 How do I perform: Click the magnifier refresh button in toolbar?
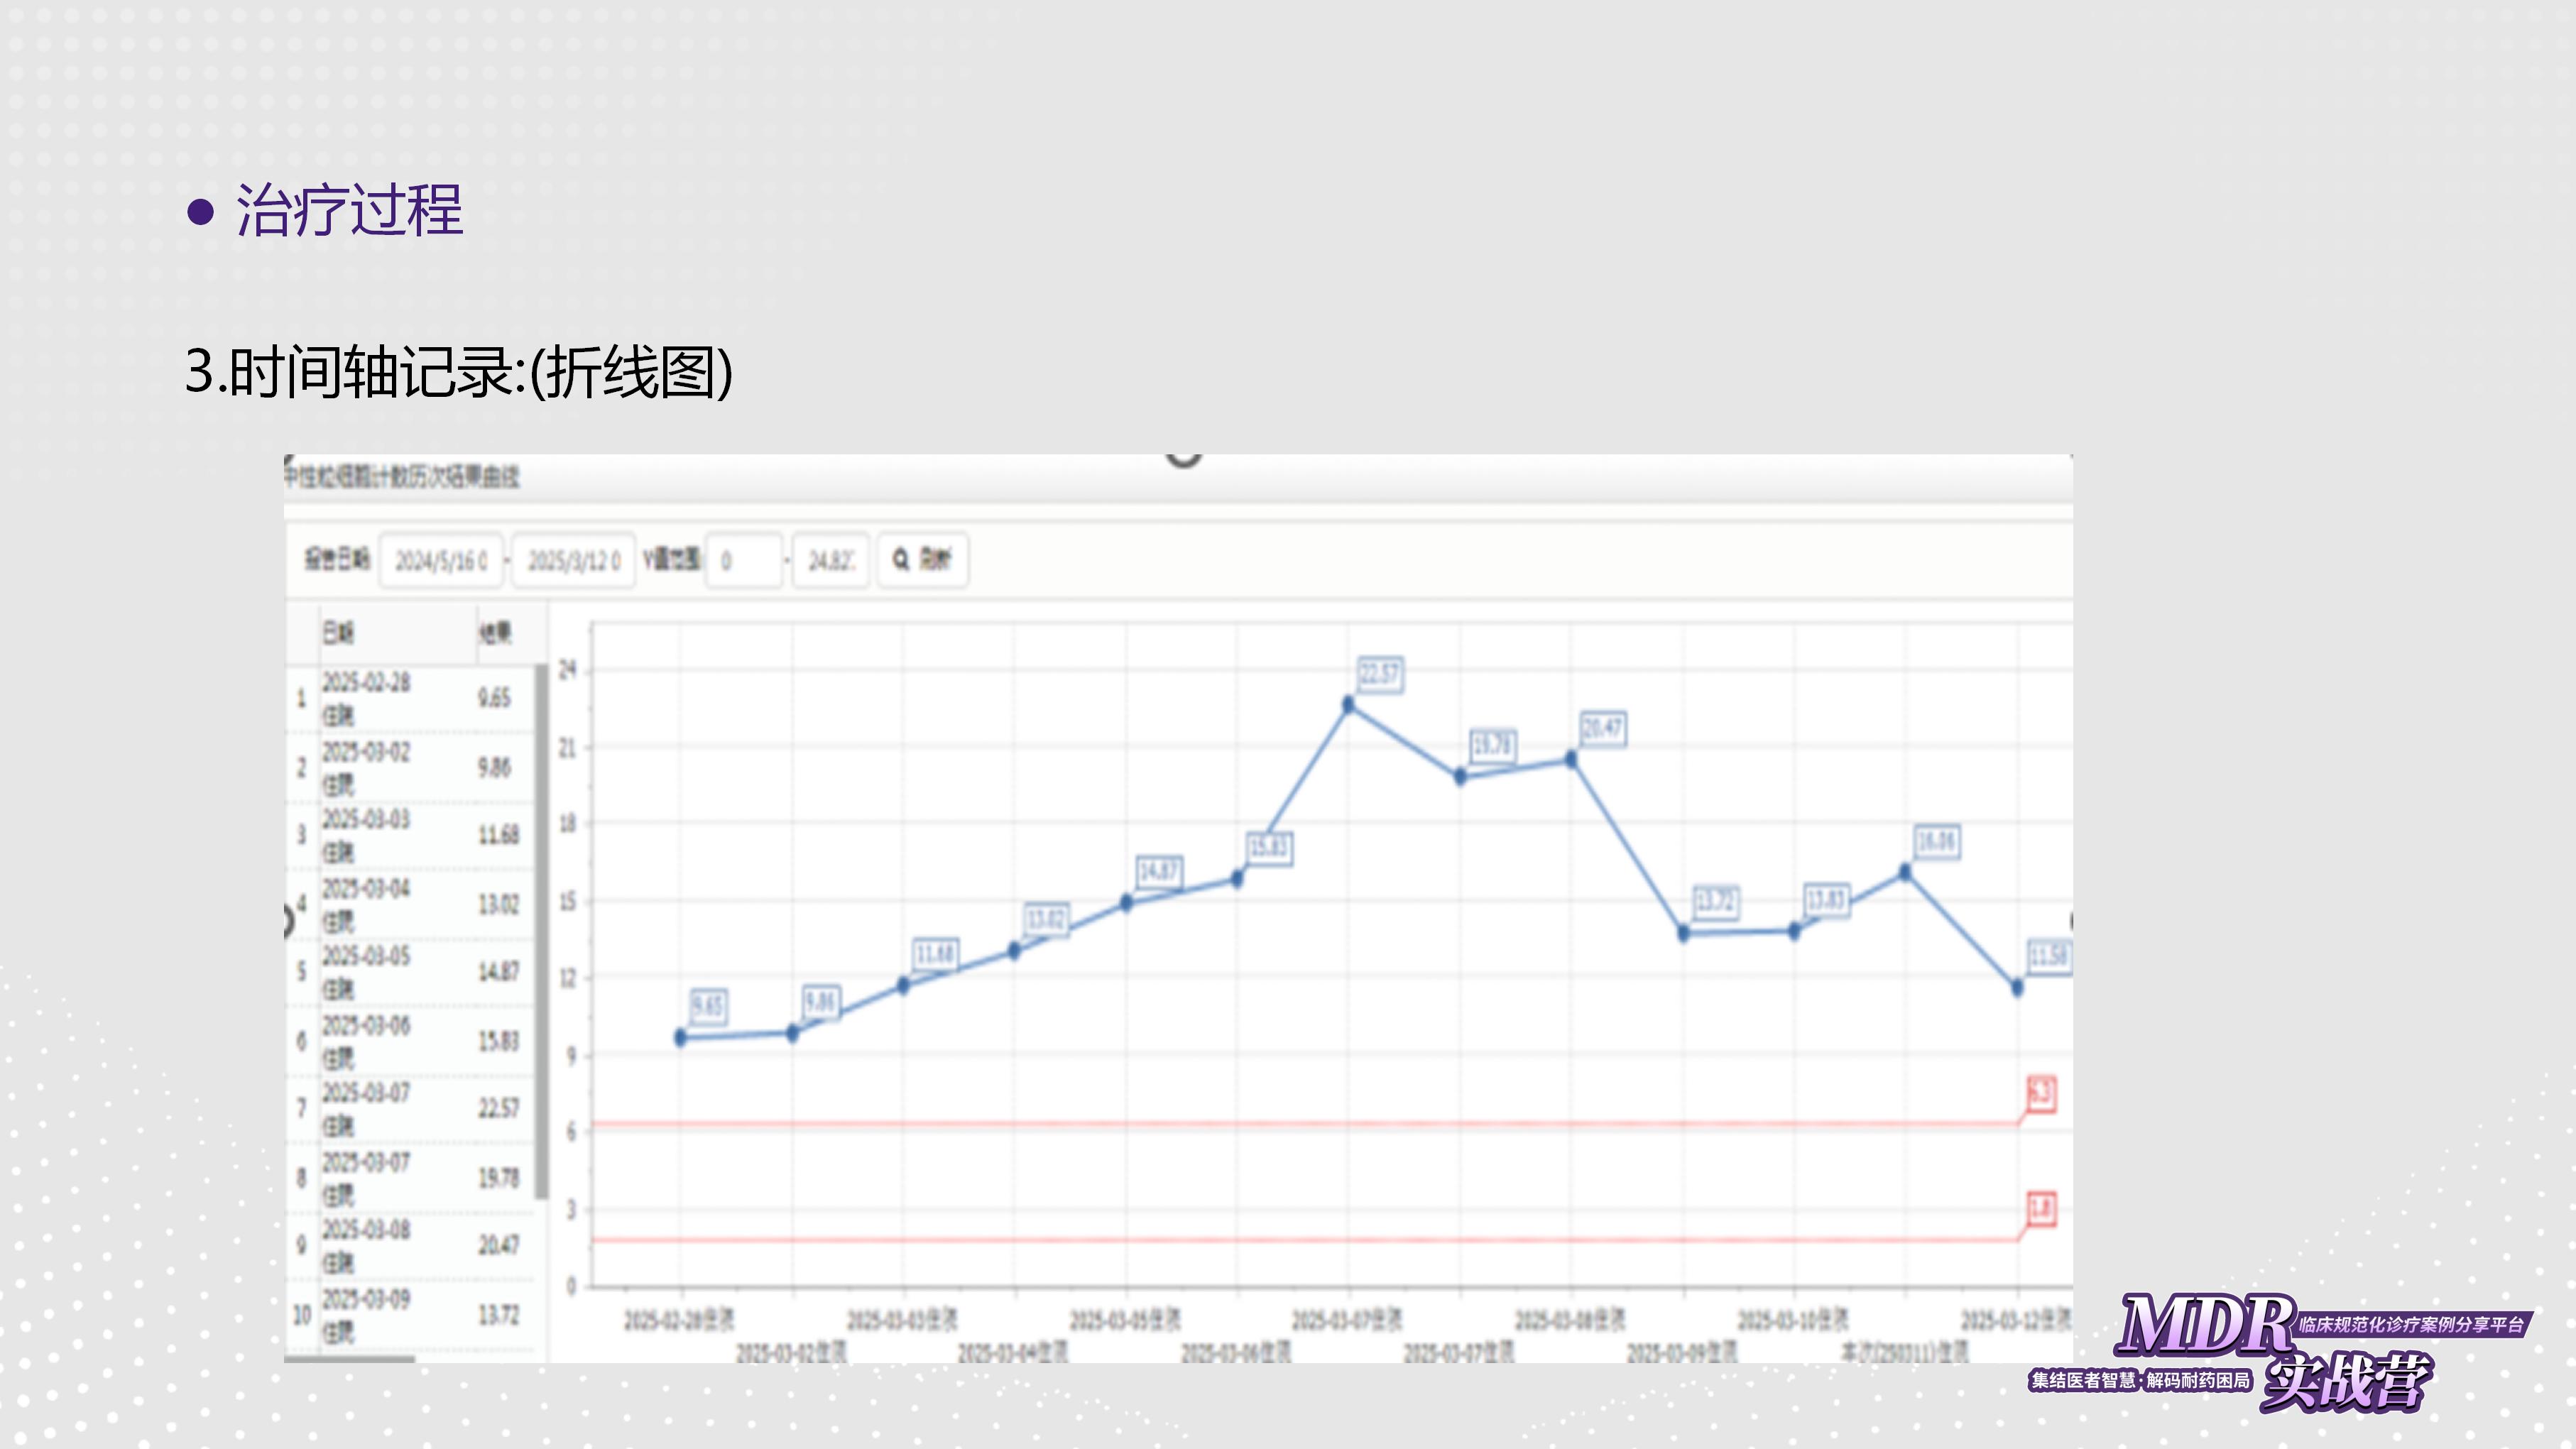tap(922, 559)
